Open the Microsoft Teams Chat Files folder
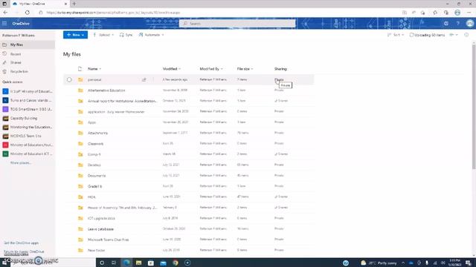476x267 pixels. point(108,240)
